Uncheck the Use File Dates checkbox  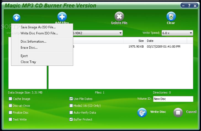(71, 99)
